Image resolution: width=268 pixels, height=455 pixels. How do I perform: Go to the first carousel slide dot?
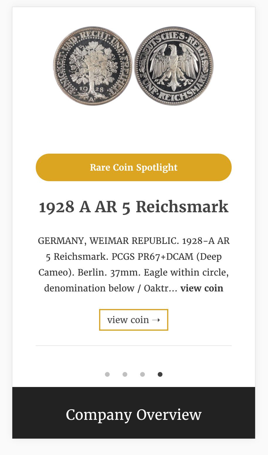click(107, 374)
